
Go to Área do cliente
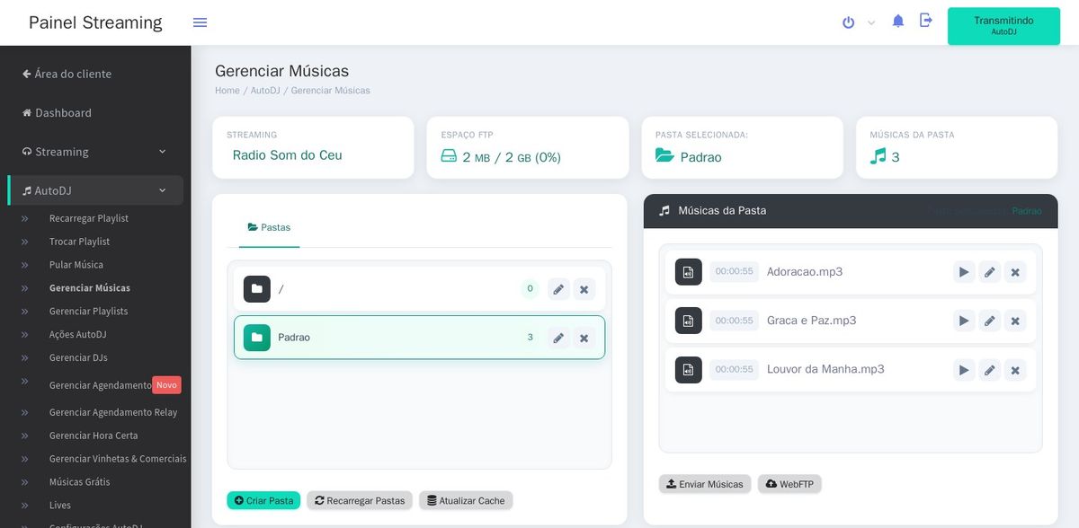[x=67, y=74]
